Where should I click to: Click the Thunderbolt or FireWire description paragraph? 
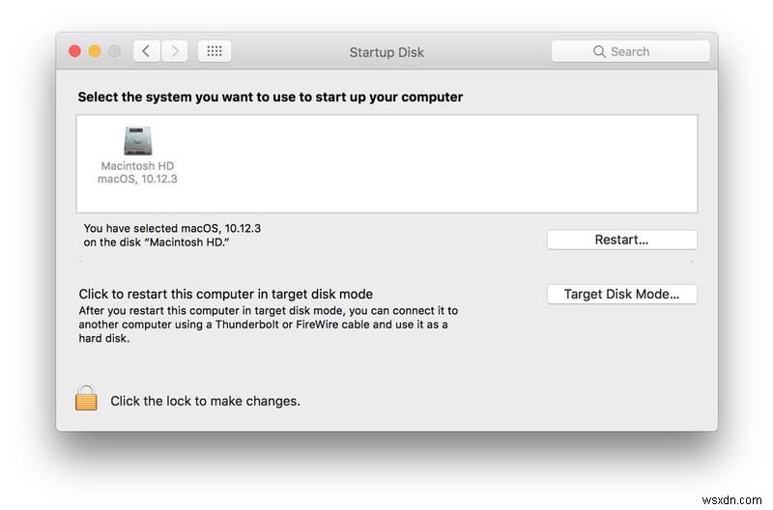click(268, 325)
